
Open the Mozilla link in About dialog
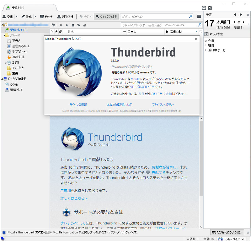[x=136, y=79]
